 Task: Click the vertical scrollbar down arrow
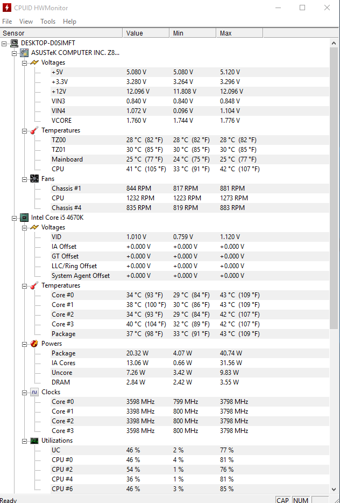[335, 488]
